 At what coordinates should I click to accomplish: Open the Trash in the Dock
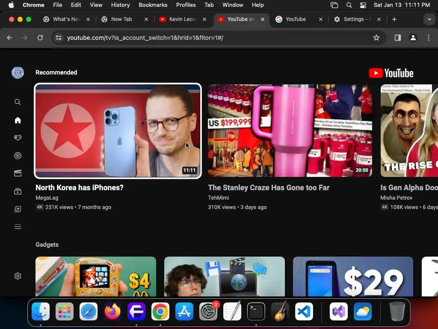click(397, 311)
